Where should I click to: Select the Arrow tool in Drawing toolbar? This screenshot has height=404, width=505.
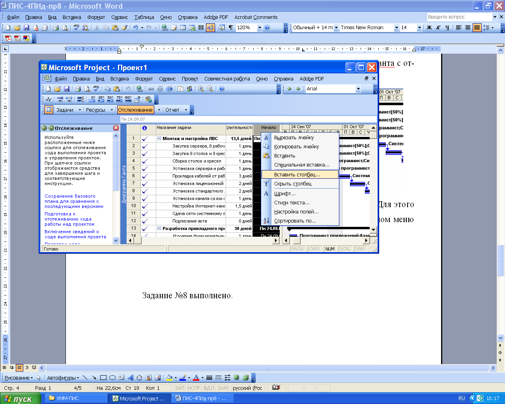(94, 378)
